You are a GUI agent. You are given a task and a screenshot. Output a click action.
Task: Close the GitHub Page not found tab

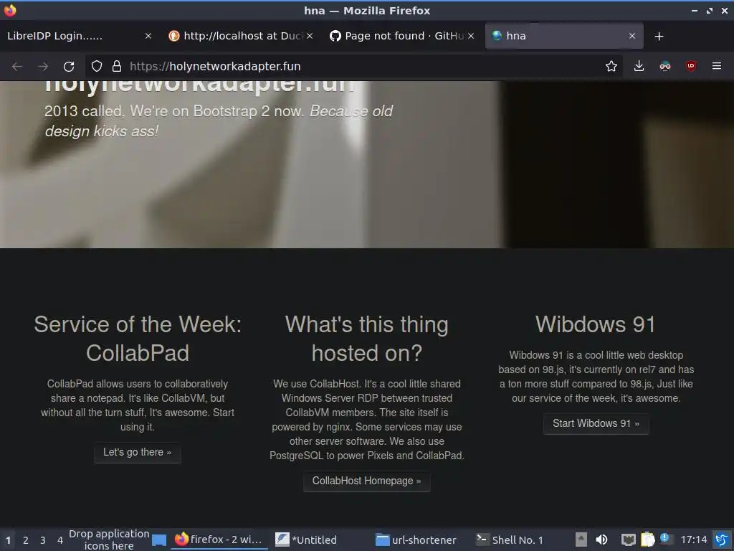[471, 36]
